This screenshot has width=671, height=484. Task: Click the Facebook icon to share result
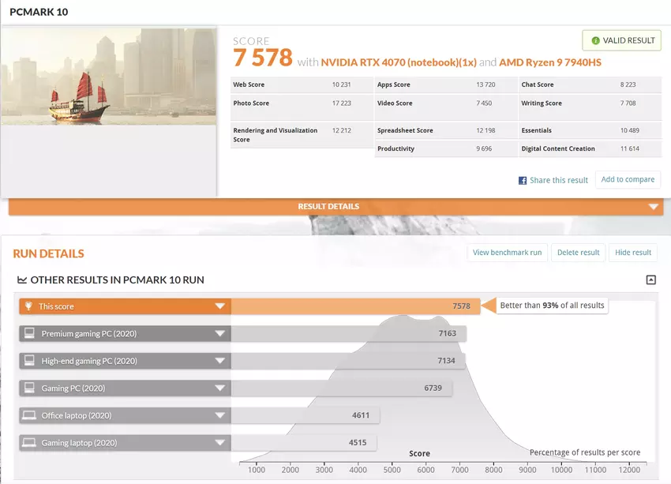click(x=523, y=181)
